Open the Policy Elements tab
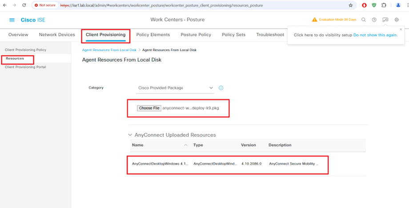 click(x=153, y=35)
